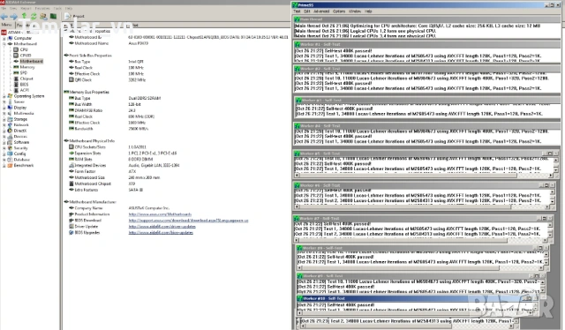Open the AIDA64 Tools menu
This screenshot has height=330, width=565.
tap(57, 8)
